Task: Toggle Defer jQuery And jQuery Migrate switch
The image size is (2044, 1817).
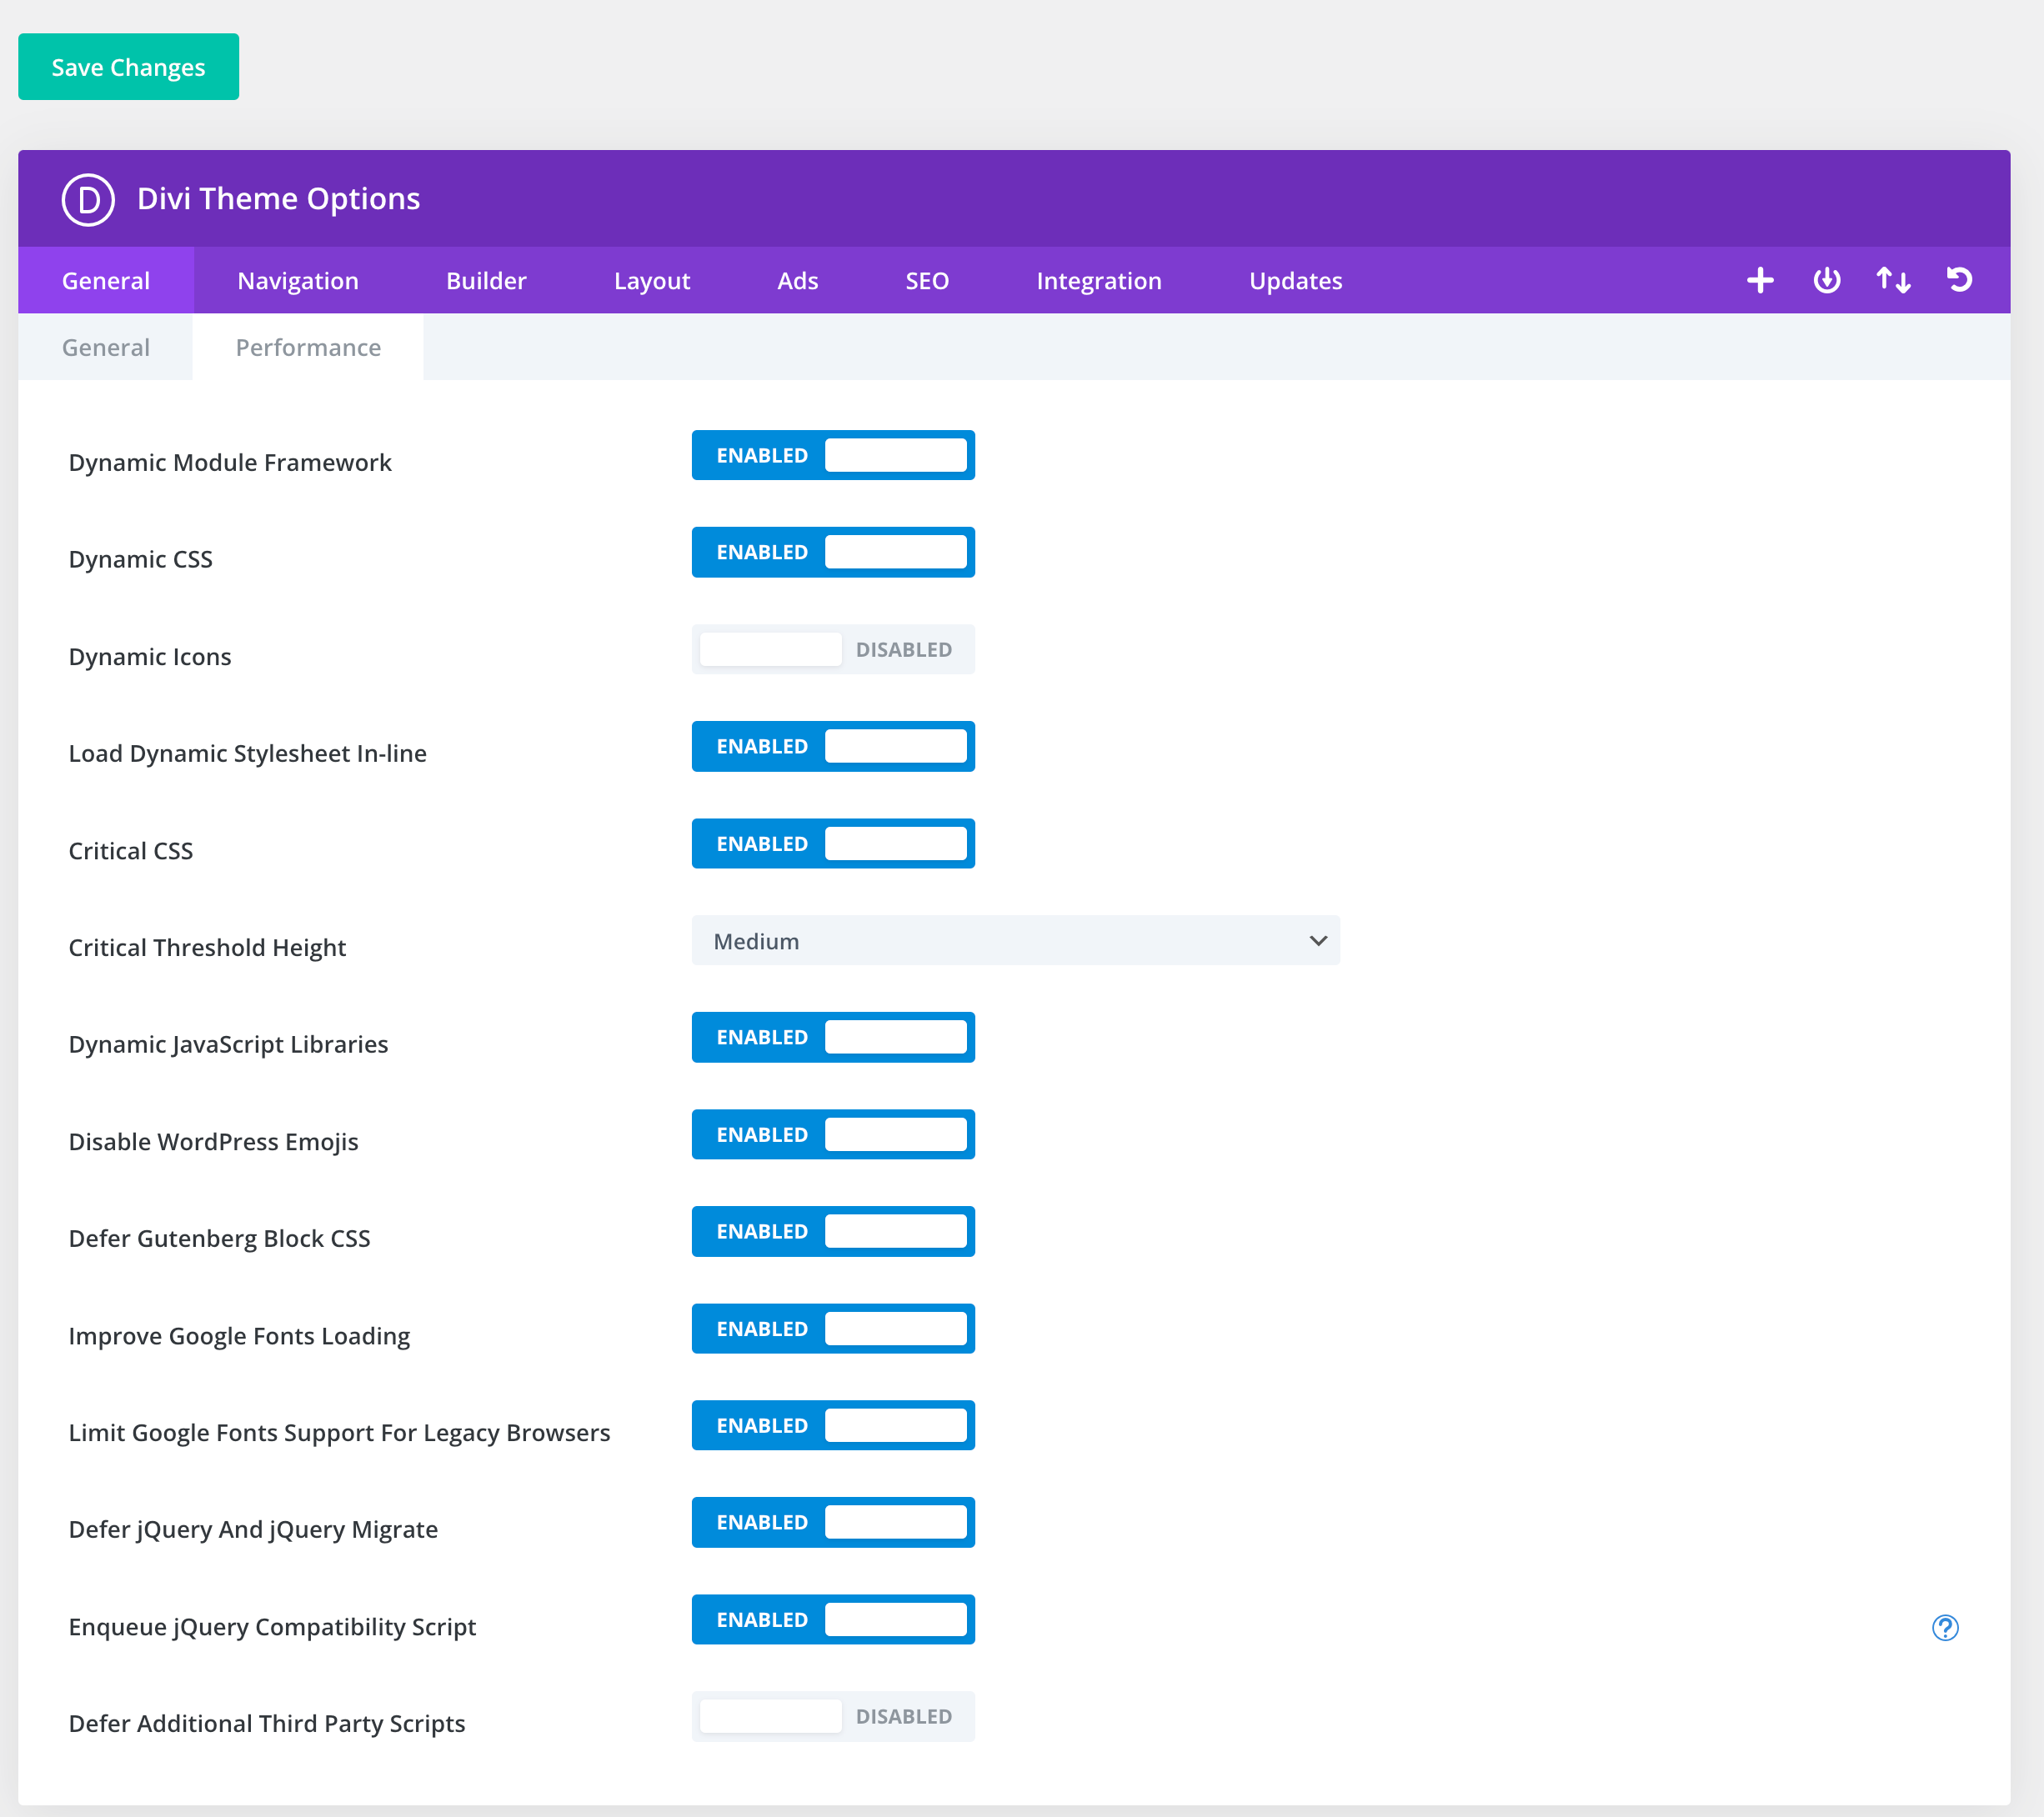Action: click(833, 1522)
